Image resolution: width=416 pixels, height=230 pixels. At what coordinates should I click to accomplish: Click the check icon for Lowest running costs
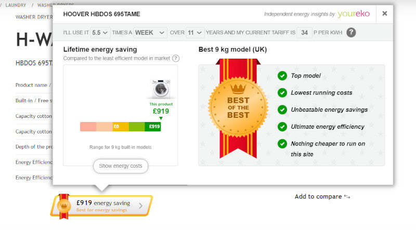click(282, 93)
